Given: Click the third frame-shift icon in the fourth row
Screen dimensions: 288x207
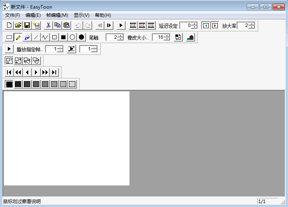Looking at the screenshot, I should coord(27,60).
